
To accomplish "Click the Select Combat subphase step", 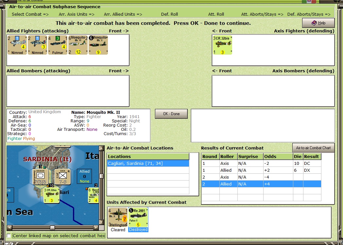I will [x=30, y=14].
